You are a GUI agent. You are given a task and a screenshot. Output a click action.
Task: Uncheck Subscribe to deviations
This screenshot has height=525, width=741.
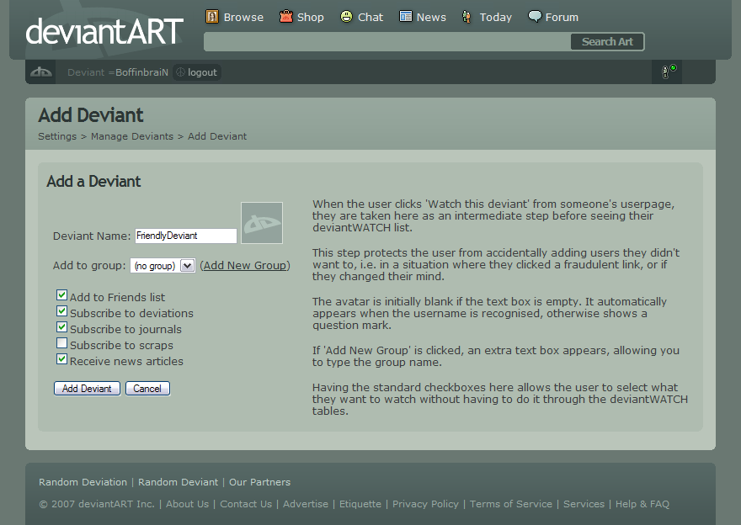pos(62,311)
